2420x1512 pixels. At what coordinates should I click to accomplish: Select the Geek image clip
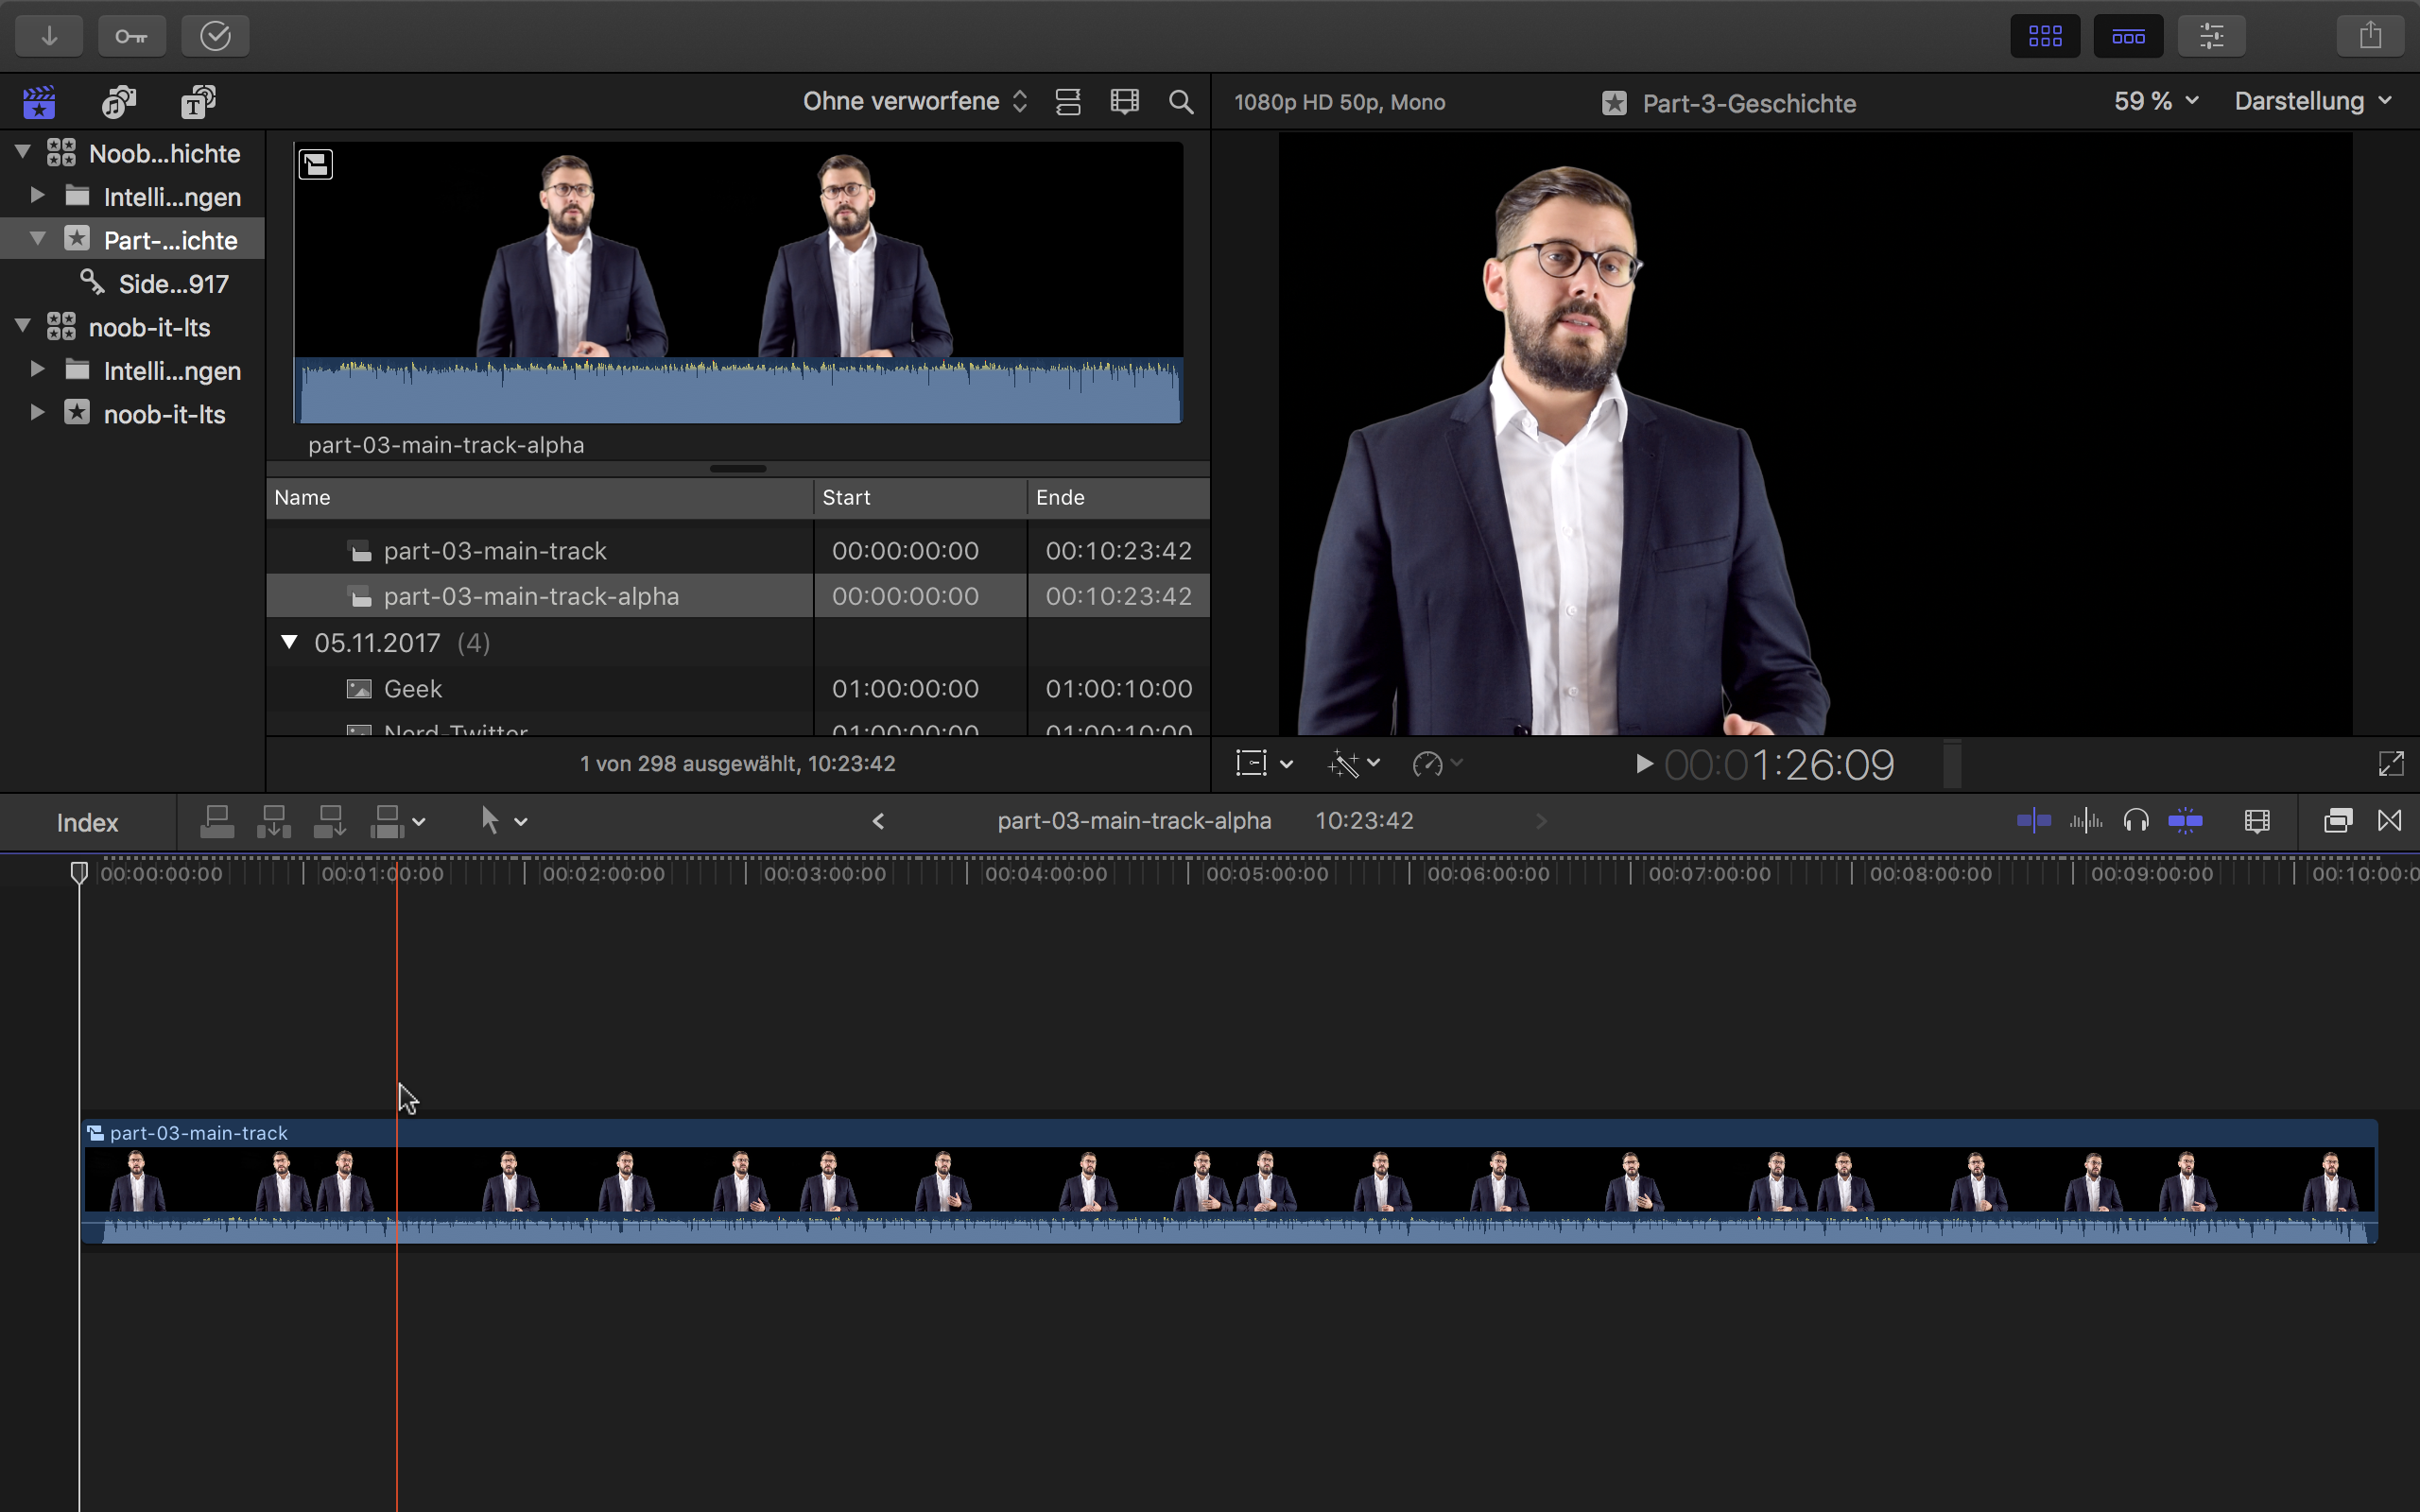[738, 689]
